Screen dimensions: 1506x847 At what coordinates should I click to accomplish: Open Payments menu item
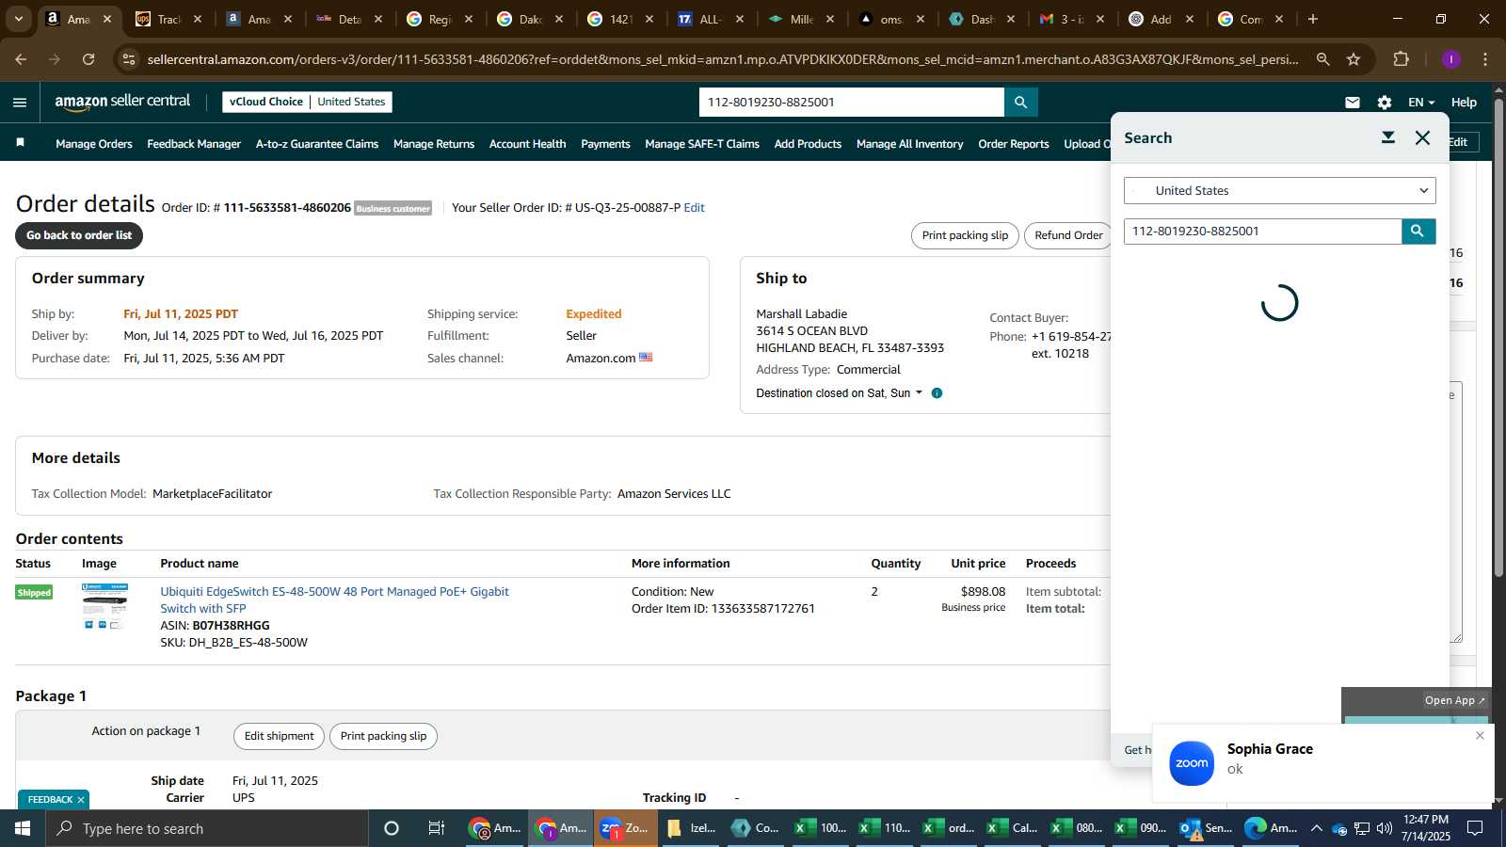tap(605, 144)
